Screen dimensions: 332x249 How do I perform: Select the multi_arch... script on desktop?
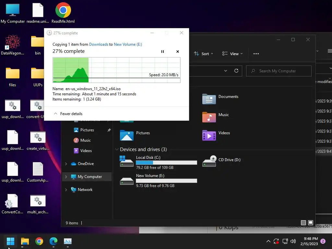point(38,204)
